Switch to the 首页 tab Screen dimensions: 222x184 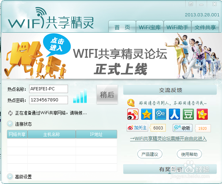click(x=122, y=27)
